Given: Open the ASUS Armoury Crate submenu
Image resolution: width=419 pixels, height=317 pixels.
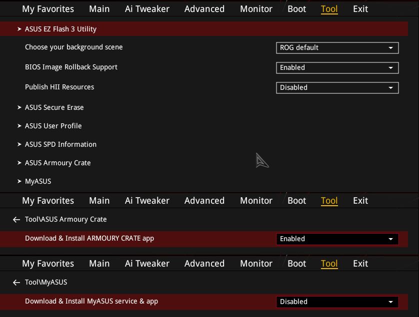Looking at the screenshot, I should (x=57, y=163).
